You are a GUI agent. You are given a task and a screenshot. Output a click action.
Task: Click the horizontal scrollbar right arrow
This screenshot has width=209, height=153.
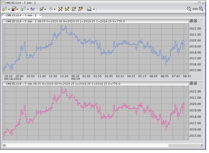click(202, 145)
